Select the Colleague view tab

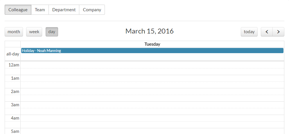(x=18, y=10)
